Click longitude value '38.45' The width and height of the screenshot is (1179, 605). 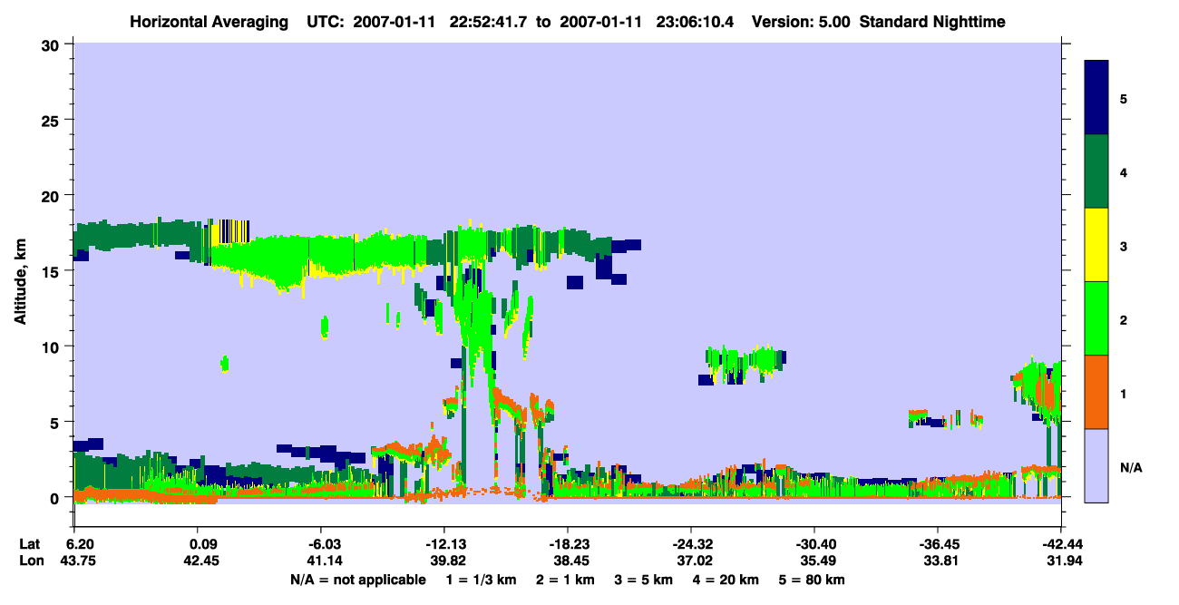pyautogui.click(x=570, y=561)
